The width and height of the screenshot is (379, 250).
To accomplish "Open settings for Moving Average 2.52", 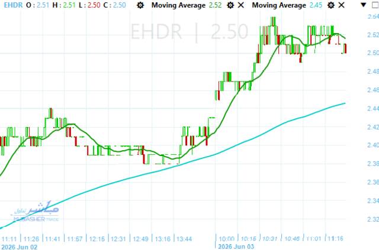I will pyautogui.click(x=230, y=5).
